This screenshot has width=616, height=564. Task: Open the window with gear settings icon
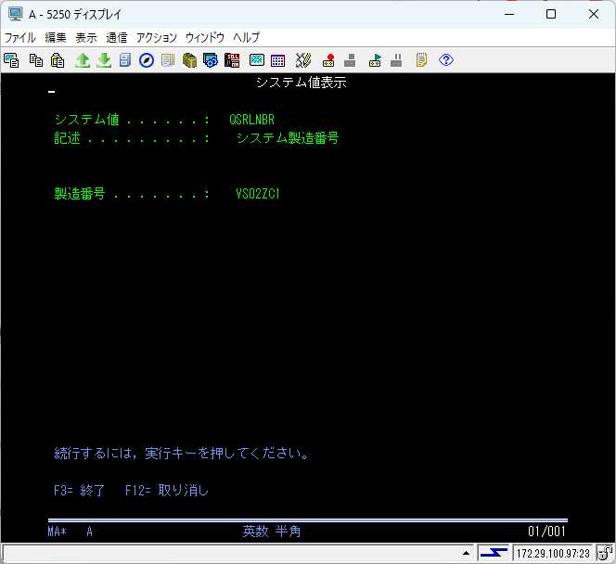tap(211, 60)
